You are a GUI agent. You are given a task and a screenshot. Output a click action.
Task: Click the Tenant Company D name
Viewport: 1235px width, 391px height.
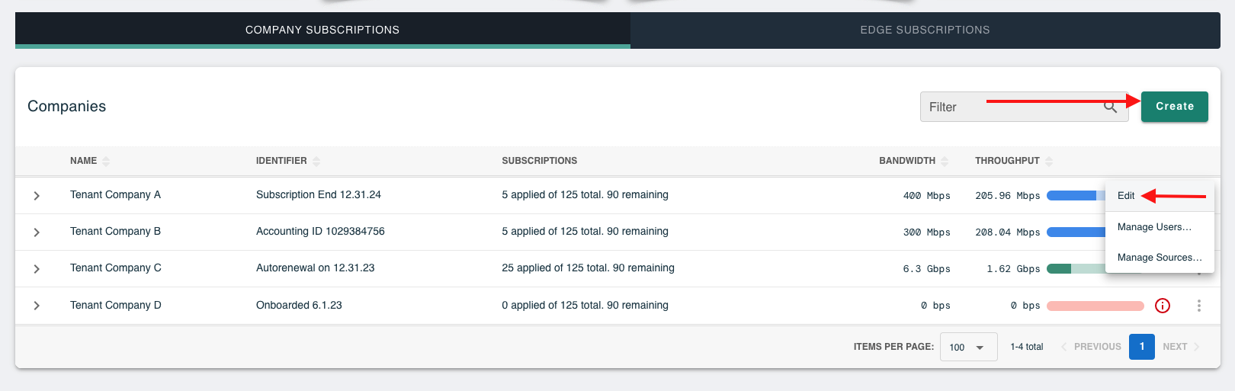click(116, 306)
